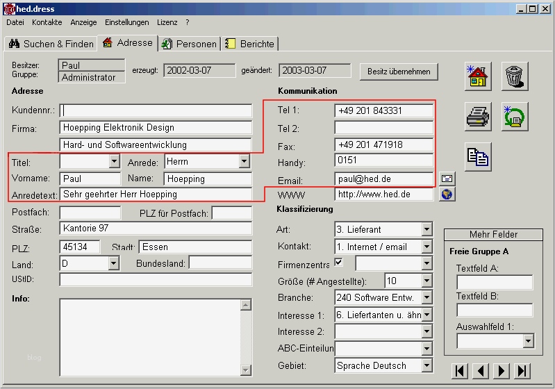
Task: Go to next record arrow
Action: 502,371
